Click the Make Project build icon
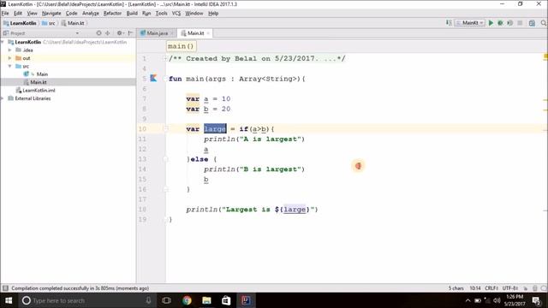 pyautogui.click(x=449, y=23)
